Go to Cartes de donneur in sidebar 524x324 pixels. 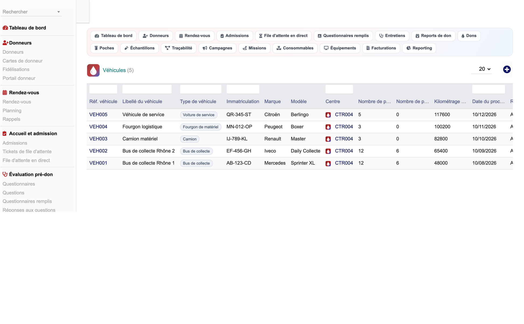pyautogui.click(x=23, y=61)
